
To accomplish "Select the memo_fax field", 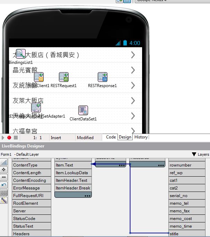I will (187, 211).
